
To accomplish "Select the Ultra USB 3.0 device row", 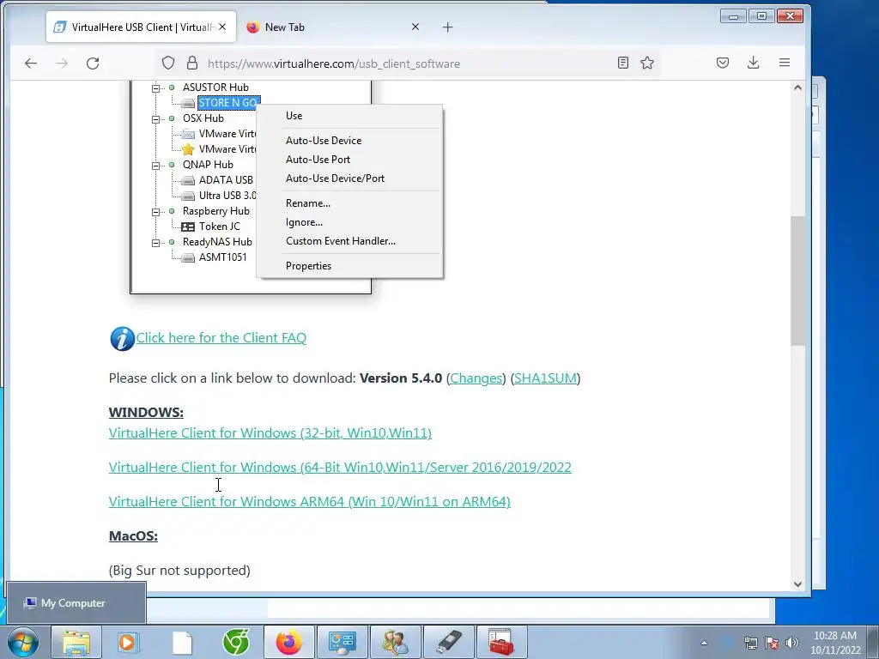I will pos(219,196).
